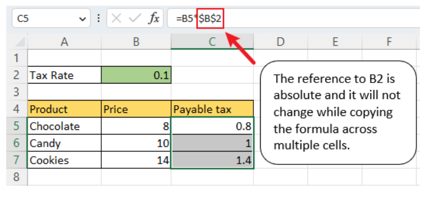Select column C header
Screen dimensions: 424x198
coord(212,42)
